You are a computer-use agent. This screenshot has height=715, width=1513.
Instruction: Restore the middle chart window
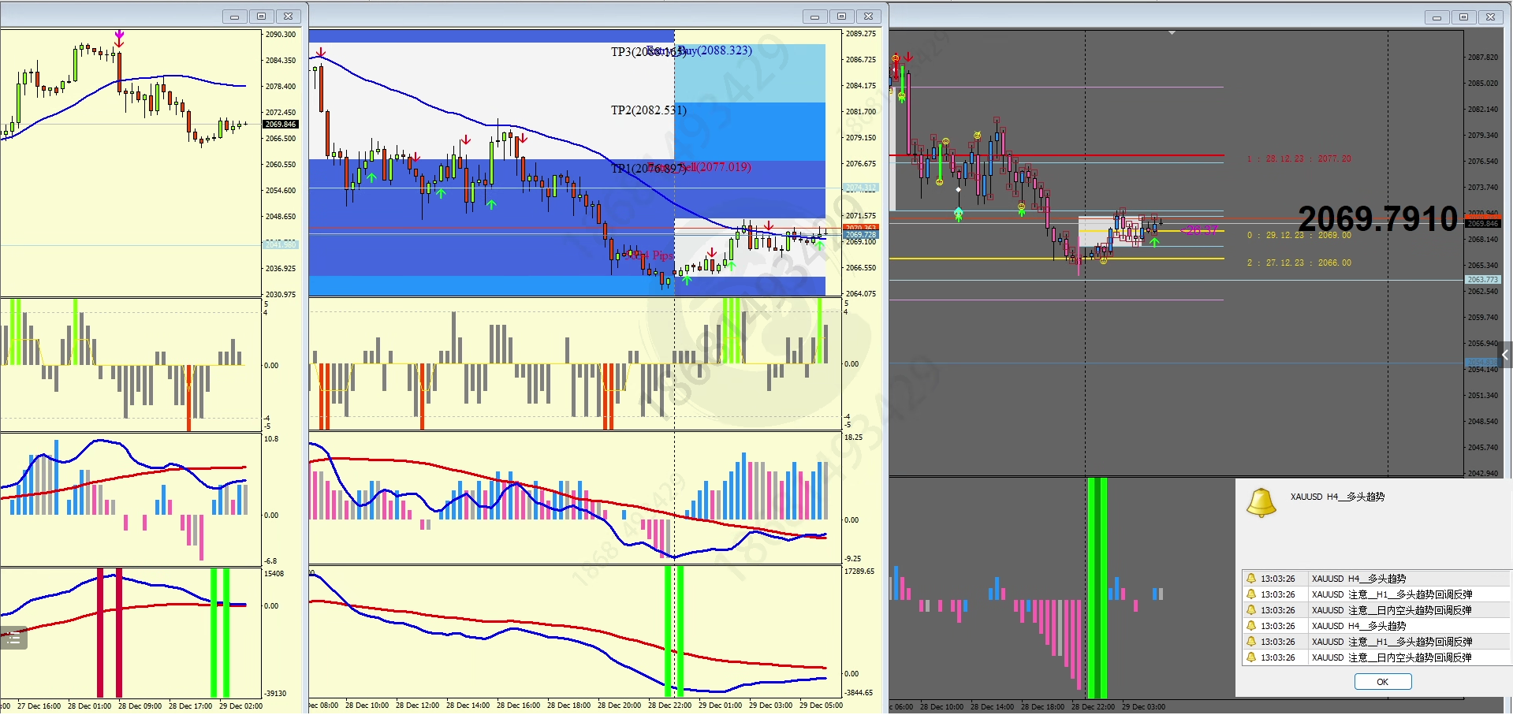pos(841,16)
